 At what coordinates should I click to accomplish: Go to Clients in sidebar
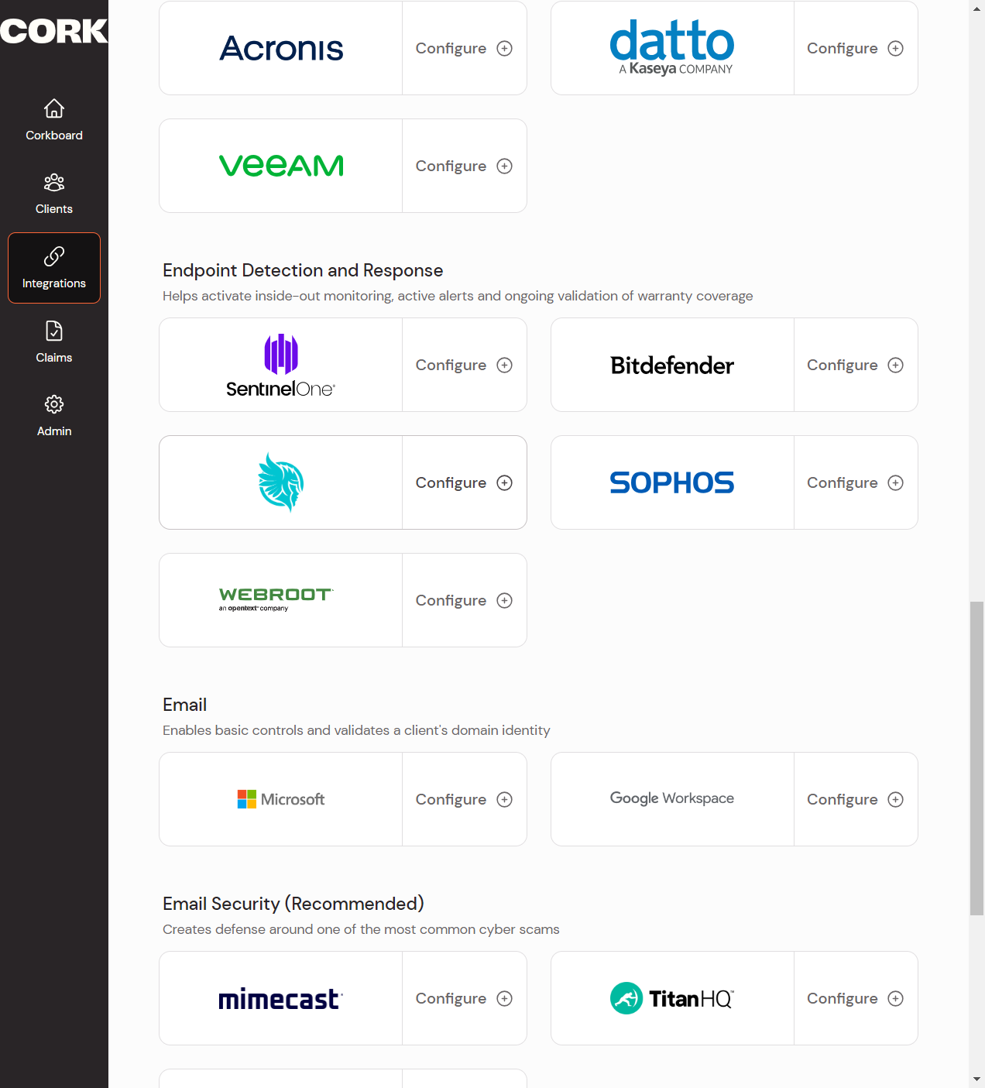click(x=54, y=194)
